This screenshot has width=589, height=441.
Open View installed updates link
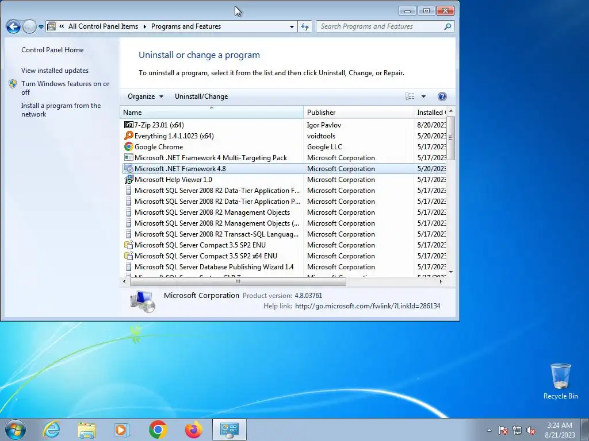click(55, 71)
